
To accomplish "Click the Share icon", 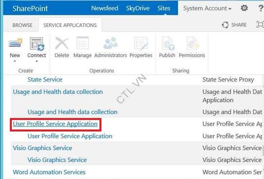I will (x=225, y=25).
